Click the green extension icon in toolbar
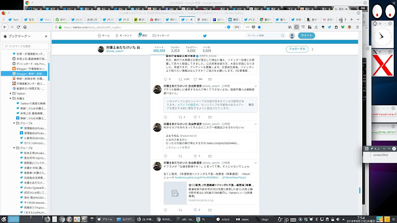The height and width of the screenshot is (223, 397). [342, 27]
